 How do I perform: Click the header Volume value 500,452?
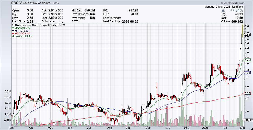pyautogui.click(x=237, y=22)
